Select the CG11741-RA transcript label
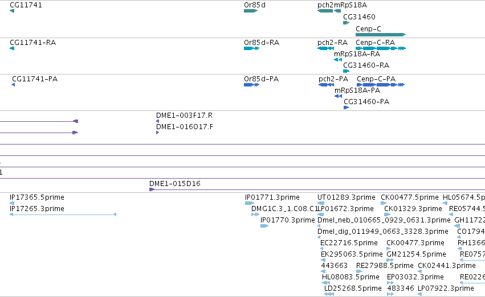 tap(33, 43)
